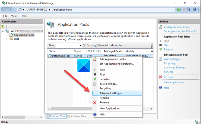Click the status bar network icon
201x124 pixels.
[x=196, y=122]
